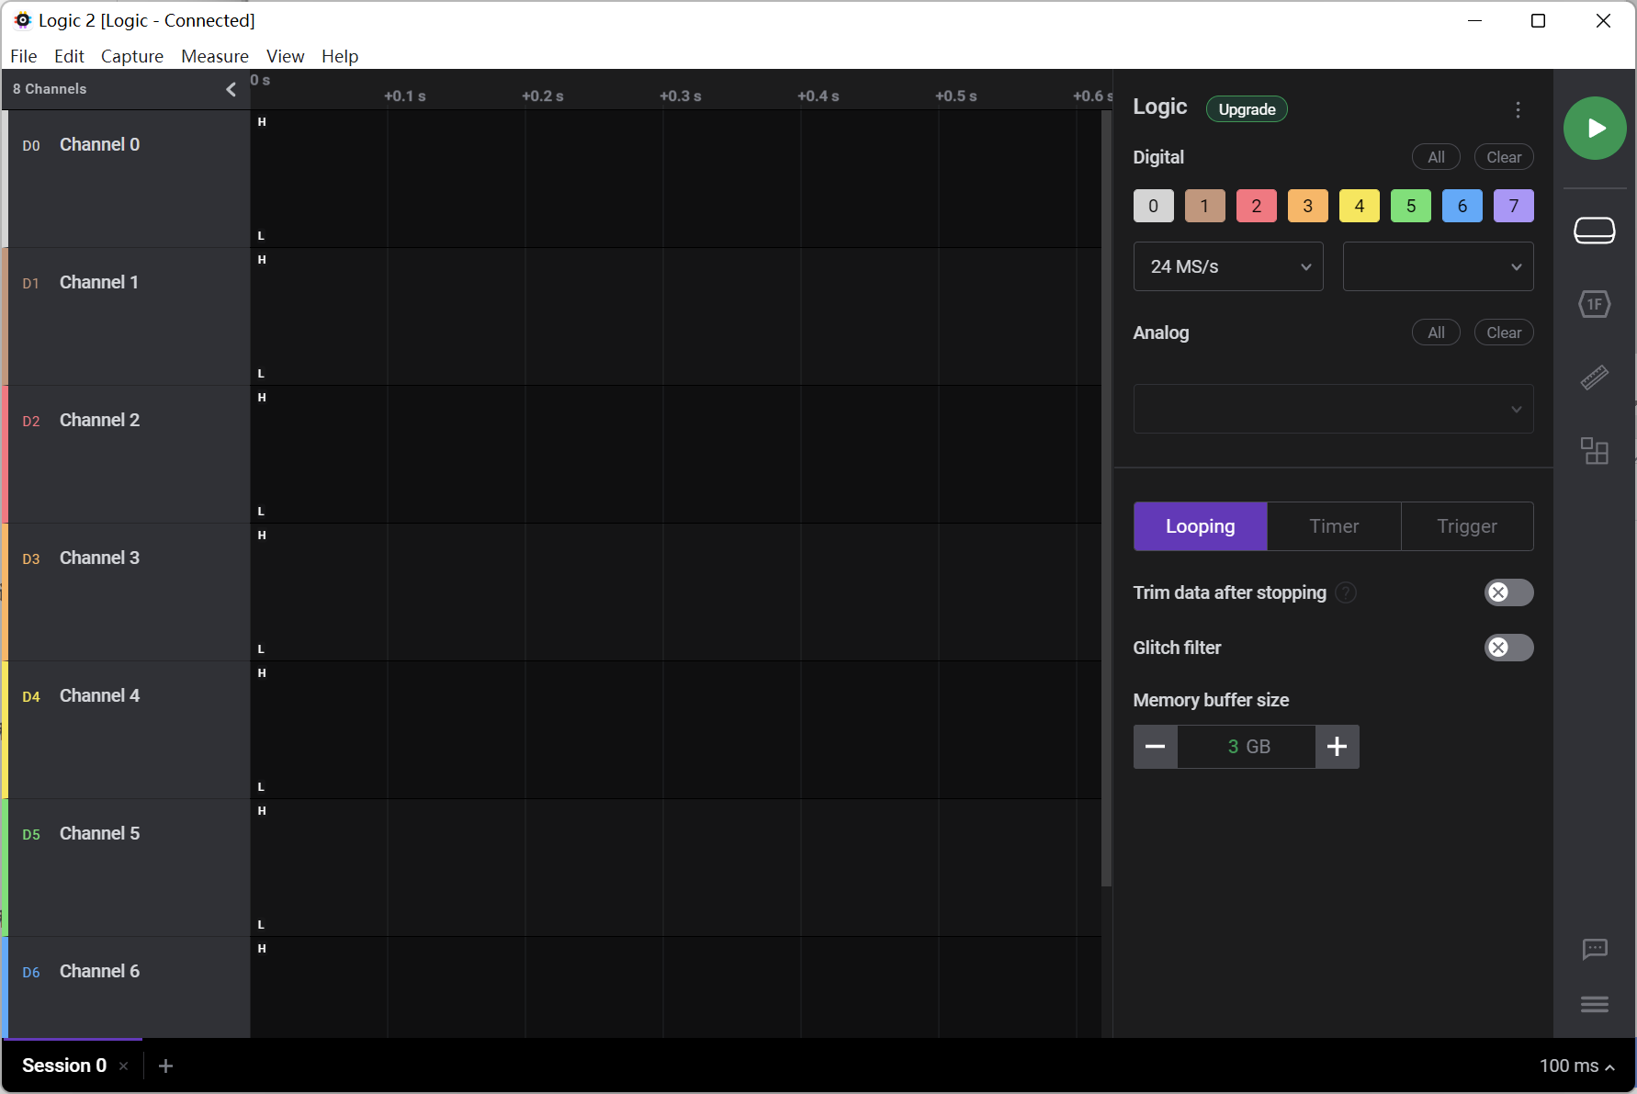
Task: Enable Trim data after stopping switch
Action: pyautogui.click(x=1509, y=592)
